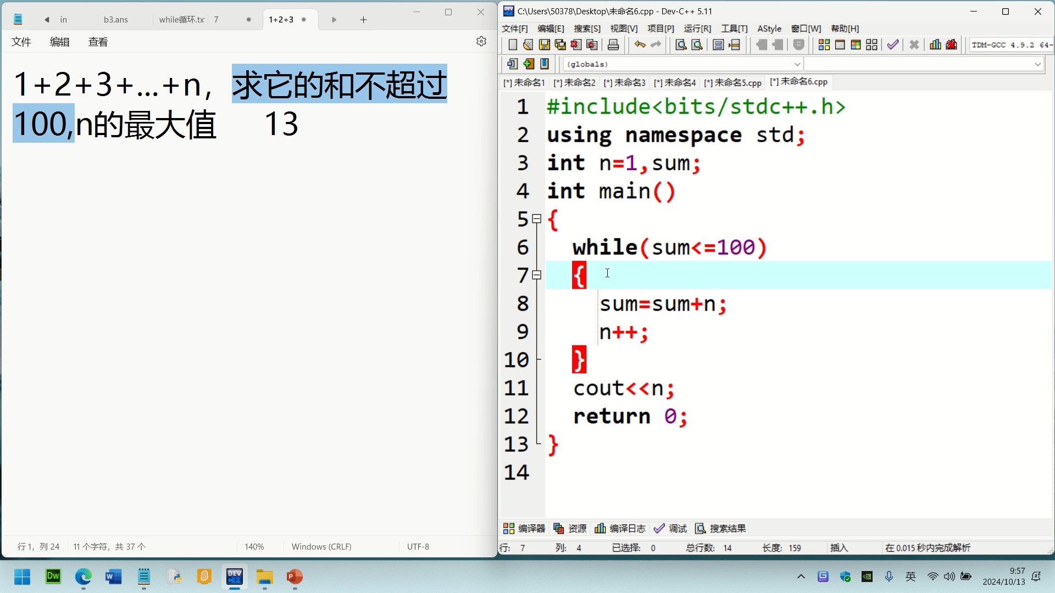1055x593 pixels.
Task: Open the 调试 bottom panel tab
Action: pyautogui.click(x=670, y=528)
